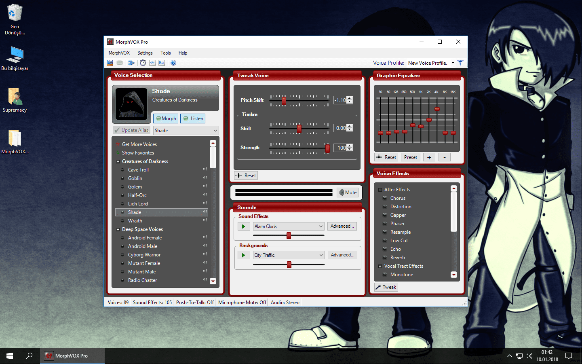Viewport: 582px width, 364px height.
Task: Click the red star Get More Voices icon
Action: click(118, 144)
